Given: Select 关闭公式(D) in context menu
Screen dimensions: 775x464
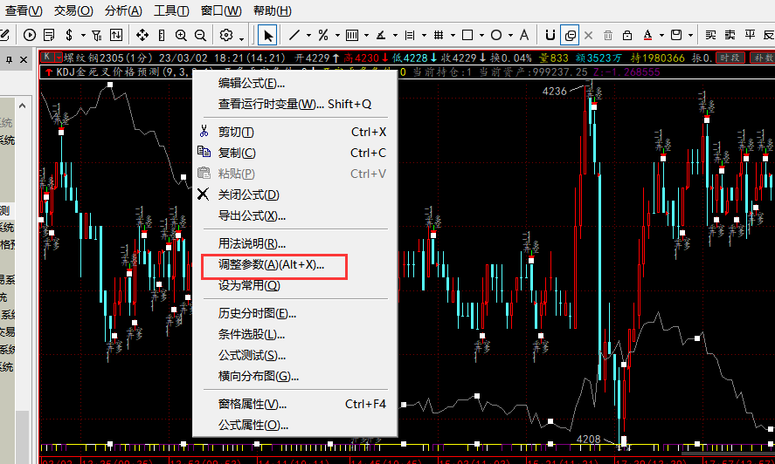Looking at the screenshot, I should coord(295,195).
